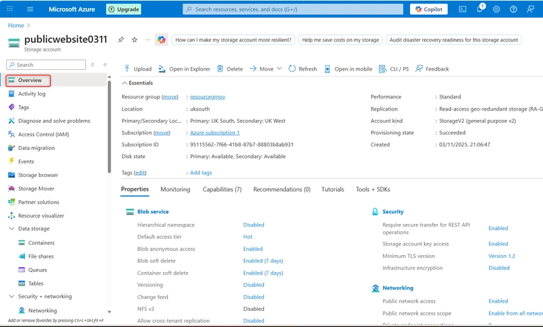Click the Upload toolbar button
This screenshot has width=543, height=327.
coord(138,69)
